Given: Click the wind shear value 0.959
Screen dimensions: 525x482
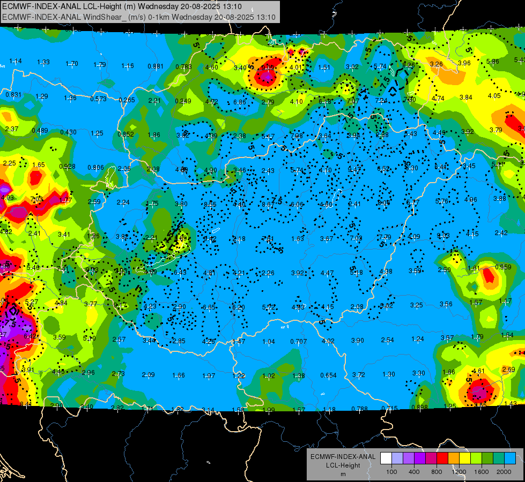Looking at the screenshot, I should tap(503, 267).
